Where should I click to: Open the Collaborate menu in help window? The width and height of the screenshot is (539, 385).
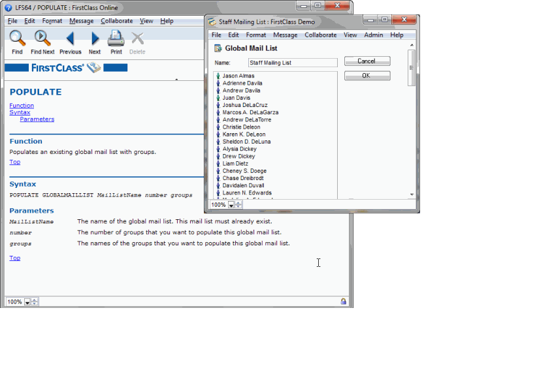coord(116,21)
